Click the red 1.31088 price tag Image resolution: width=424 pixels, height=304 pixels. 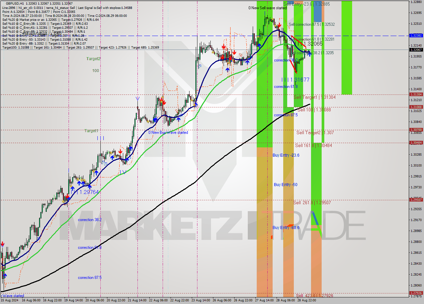pyautogui.click(x=416, y=107)
